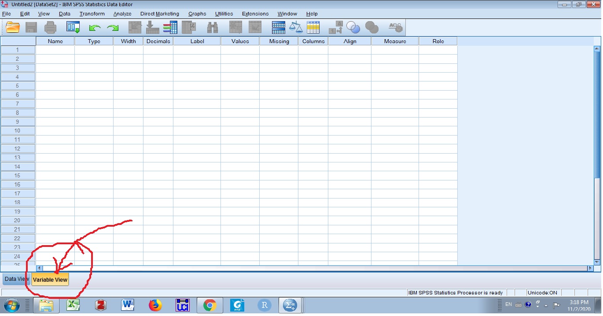
Task: Click the horizontal scrollbar below the grid
Action: [308, 268]
